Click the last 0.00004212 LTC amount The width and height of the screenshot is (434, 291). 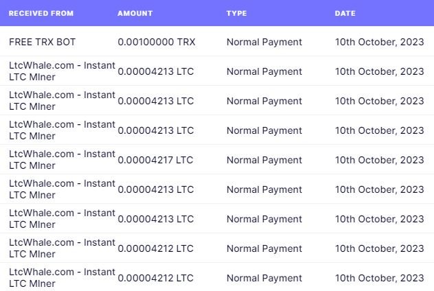(x=156, y=278)
